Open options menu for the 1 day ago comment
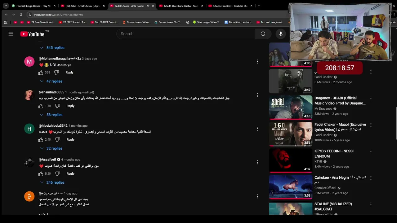 [257, 196]
